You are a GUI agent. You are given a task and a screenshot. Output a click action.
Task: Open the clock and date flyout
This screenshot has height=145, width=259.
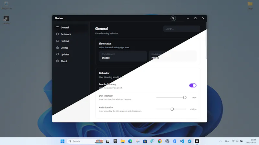pos(251,141)
